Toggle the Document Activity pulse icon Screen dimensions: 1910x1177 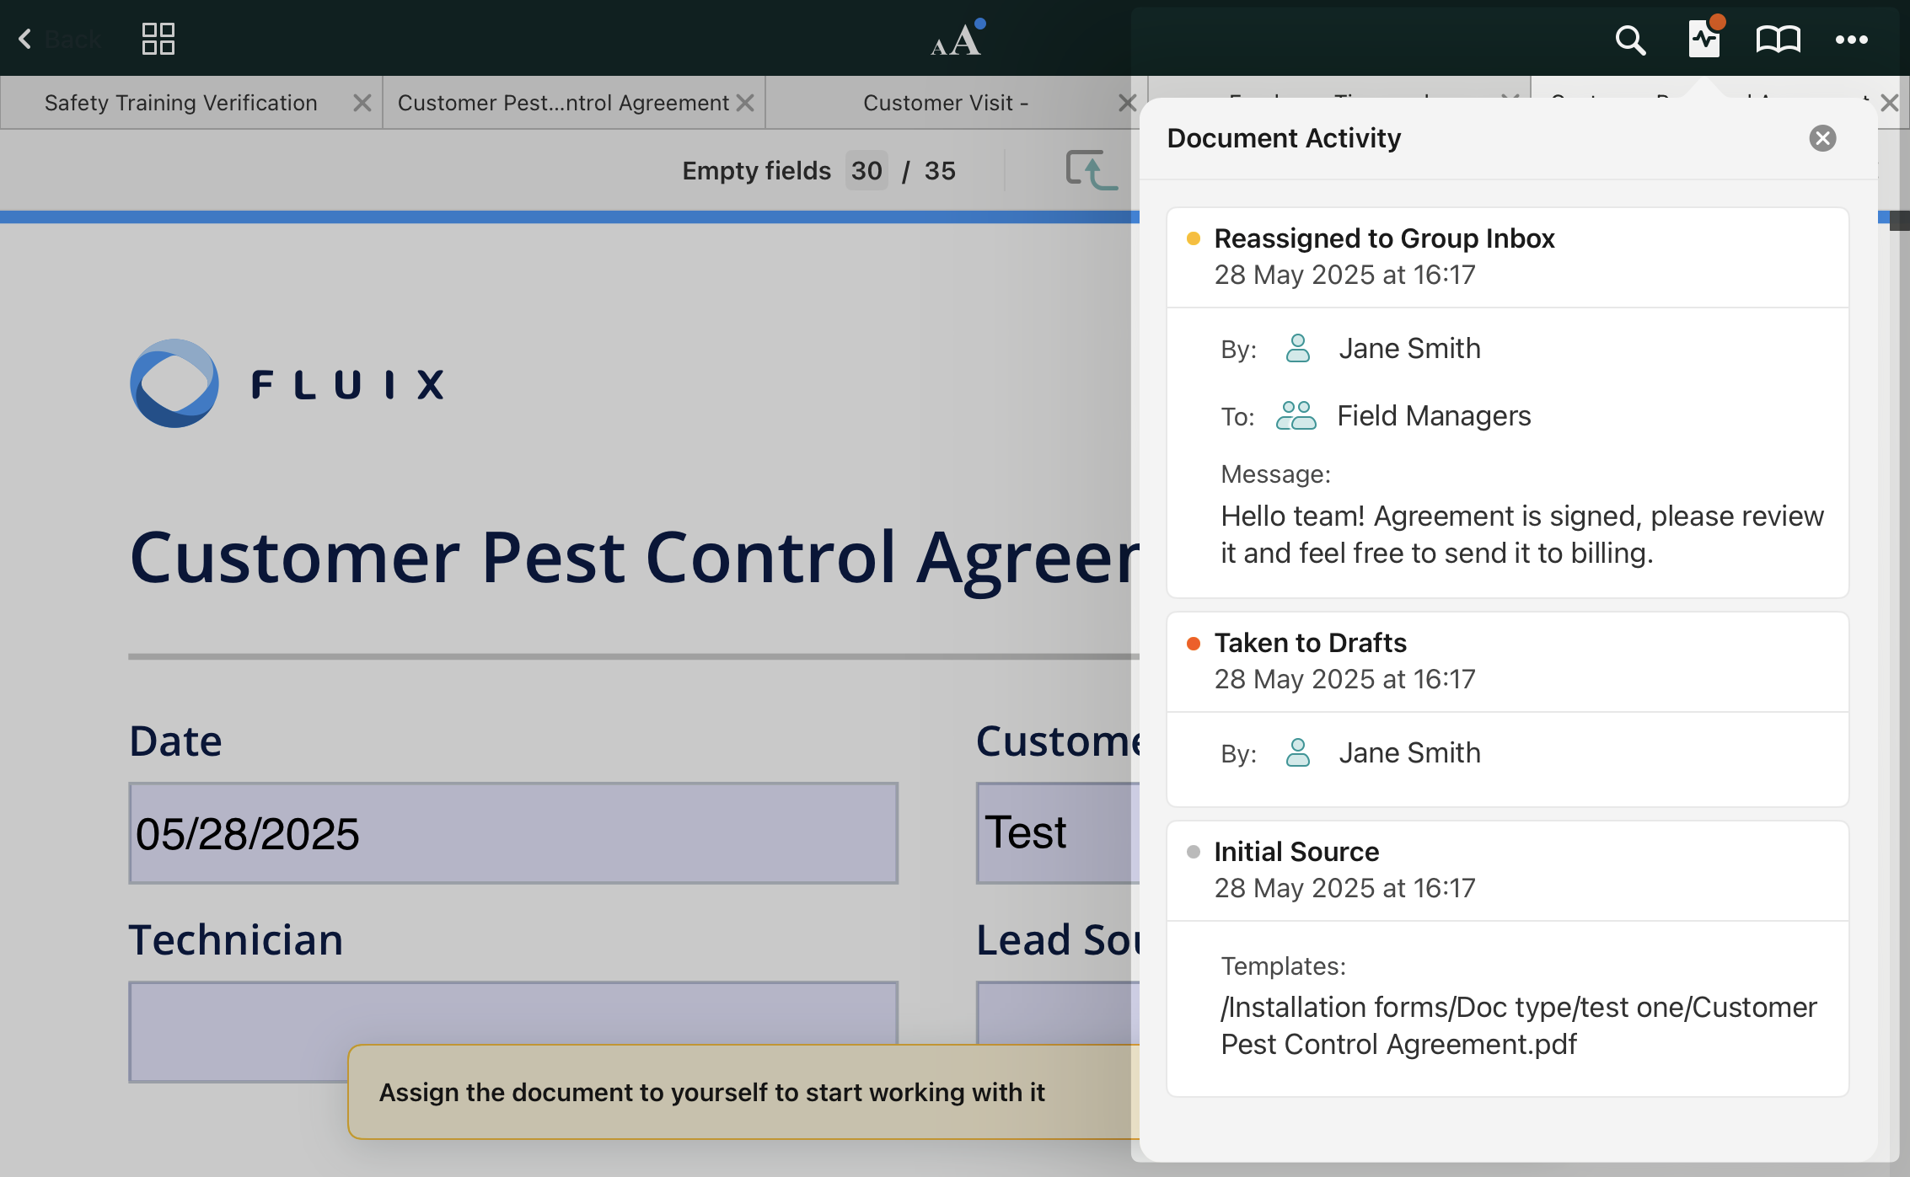click(x=1703, y=39)
